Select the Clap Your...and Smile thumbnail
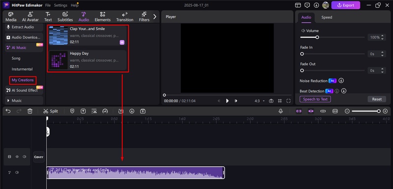Viewport: 393px width, 189px height. pyautogui.click(x=58, y=35)
